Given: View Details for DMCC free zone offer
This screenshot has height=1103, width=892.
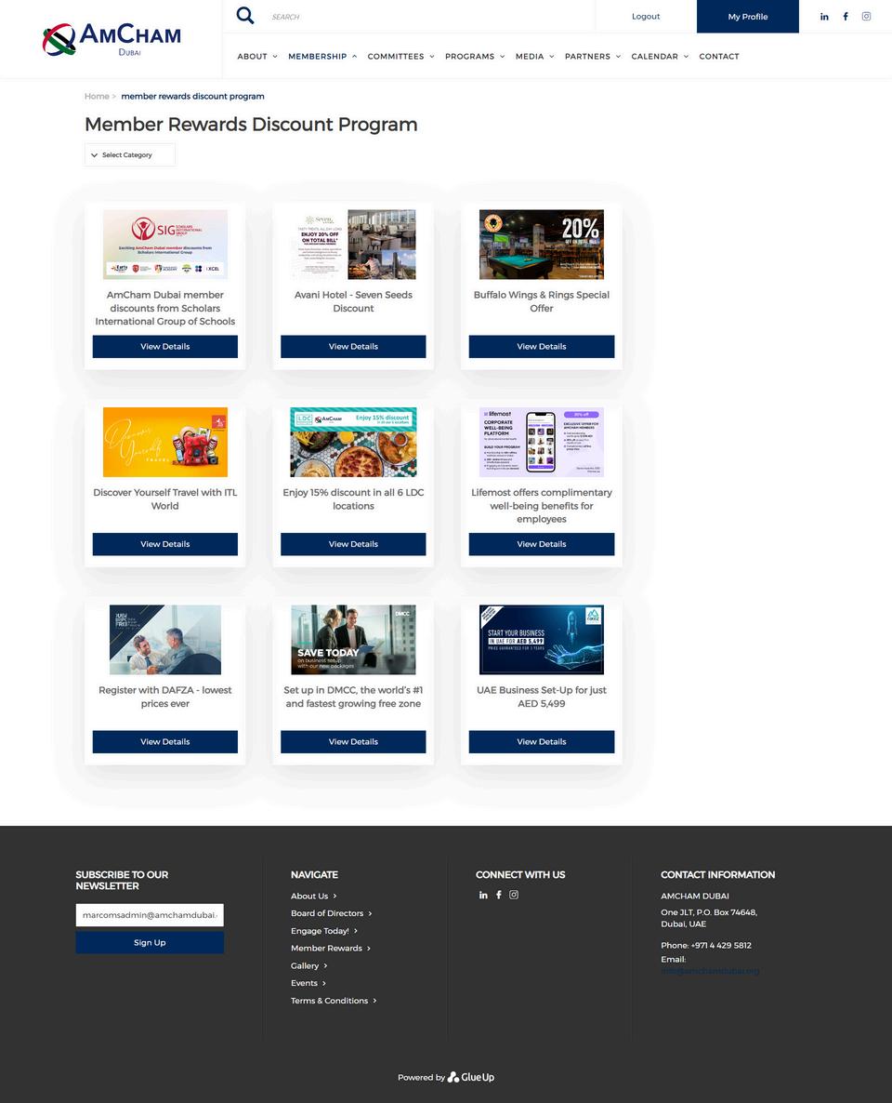Looking at the screenshot, I should click(354, 741).
